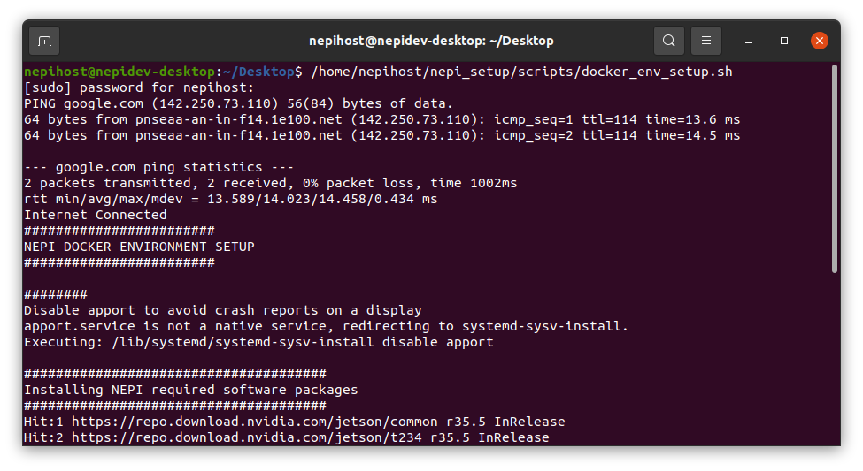The image size is (863, 471).
Task: Maximize the terminal window
Action: [x=784, y=41]
